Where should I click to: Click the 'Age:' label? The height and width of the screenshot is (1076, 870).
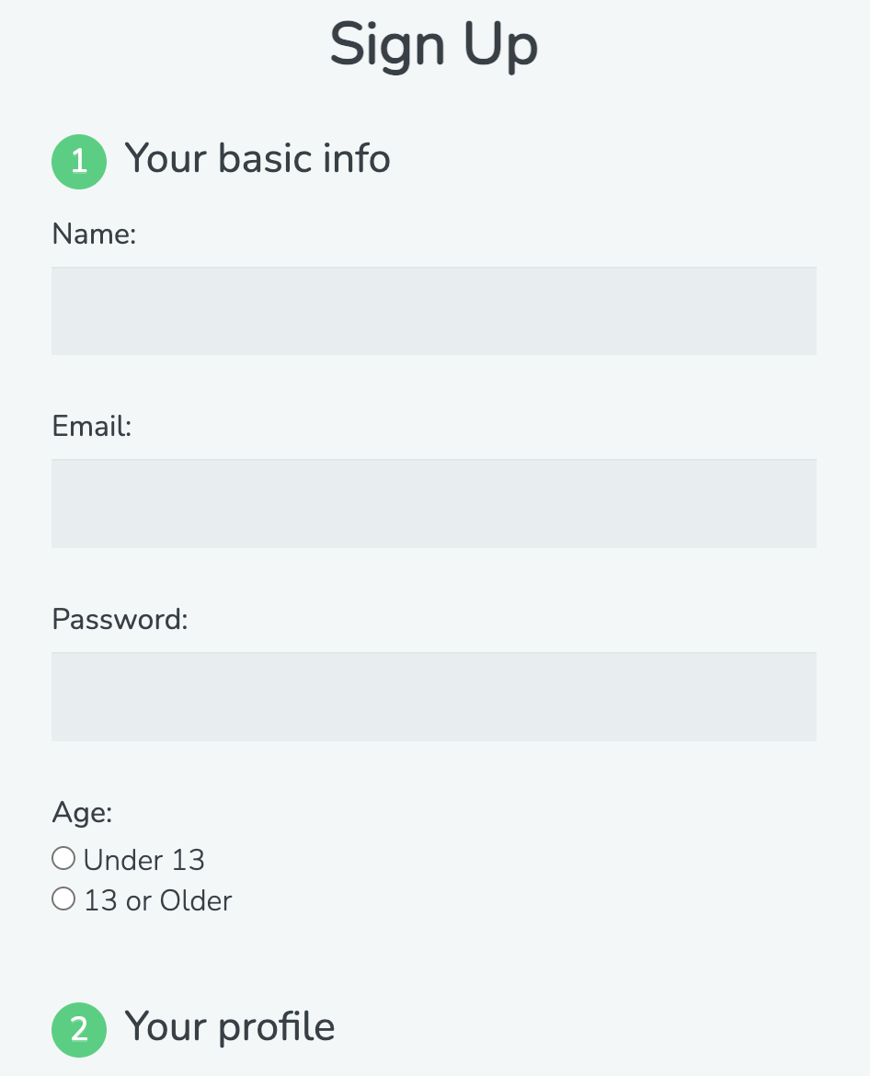81,813
